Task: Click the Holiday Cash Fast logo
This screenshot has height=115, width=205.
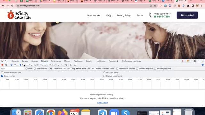Action: coord(19,15)
